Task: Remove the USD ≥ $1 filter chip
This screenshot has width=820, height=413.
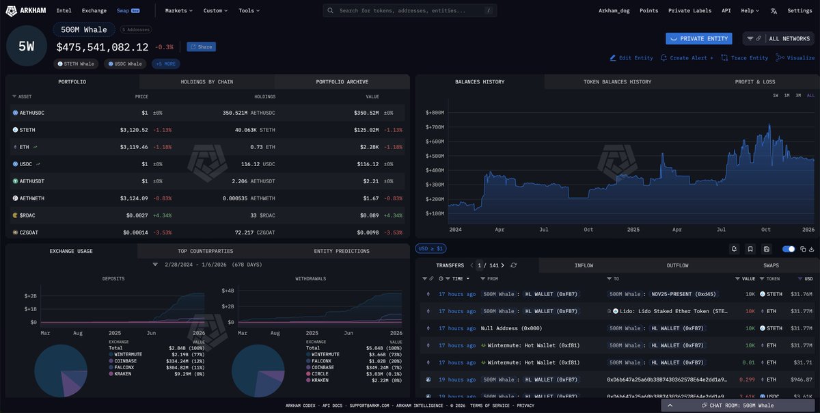Action: (x=430, y=248)
